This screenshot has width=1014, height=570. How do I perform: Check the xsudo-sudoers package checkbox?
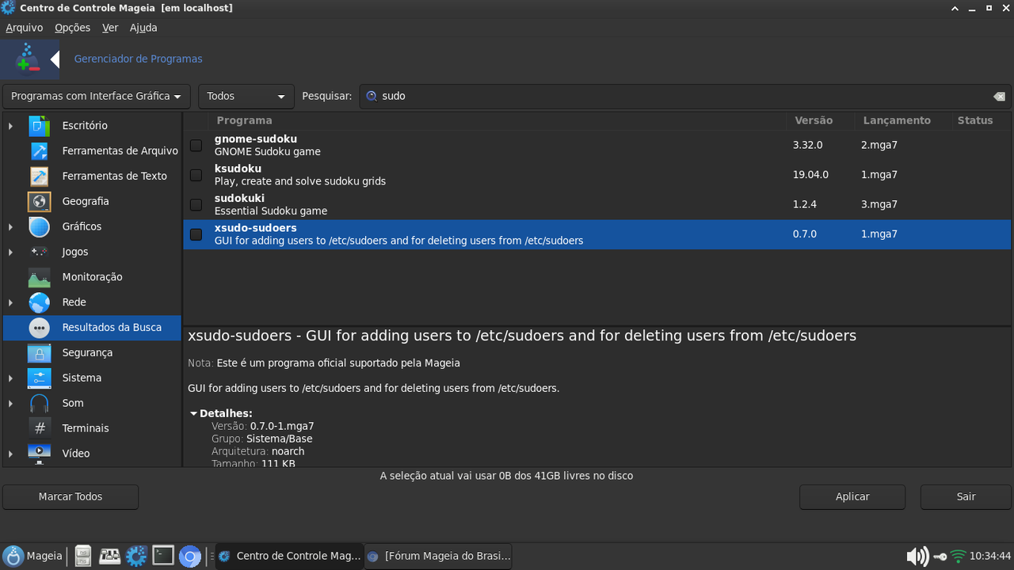click(196, 234)
